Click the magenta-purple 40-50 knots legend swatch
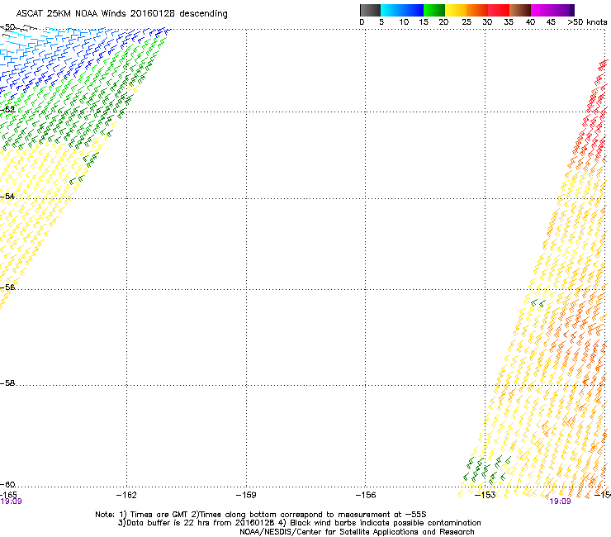Image resolution: width=611 pixels, height=537 pixels. click(552, 10)
